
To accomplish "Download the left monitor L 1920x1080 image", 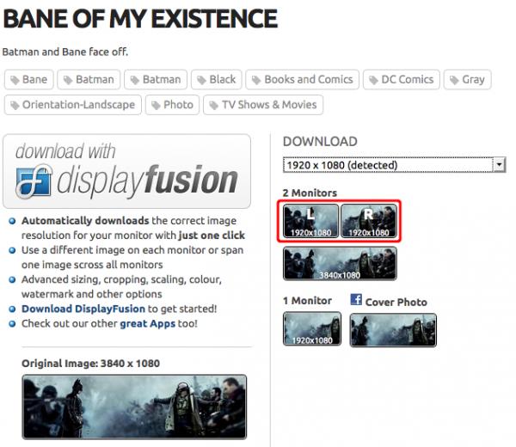I will coord(311,221).
